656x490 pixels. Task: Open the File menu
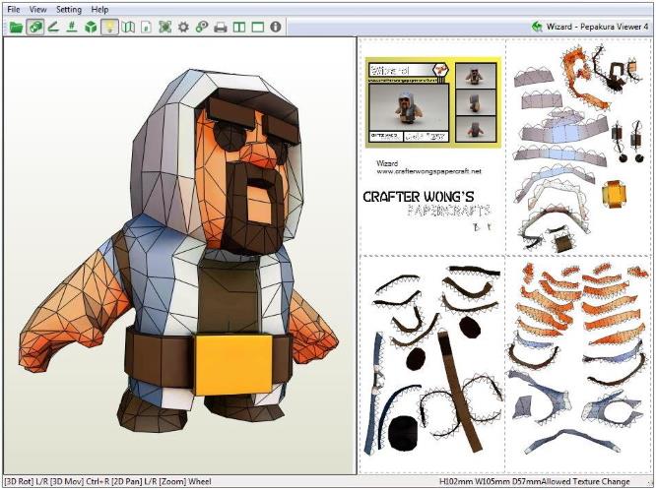14,9
